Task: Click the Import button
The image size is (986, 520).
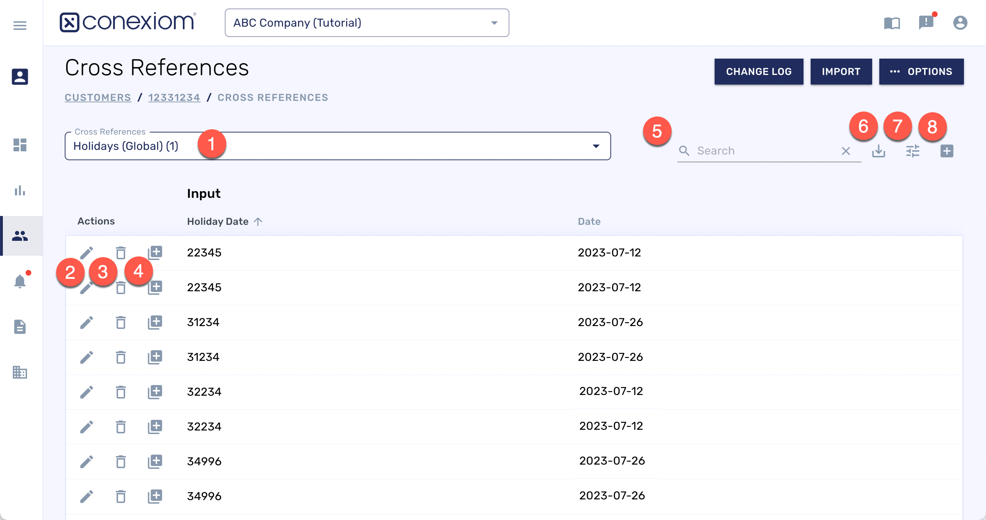Action: pyautogui.click(x=841, y=71)
